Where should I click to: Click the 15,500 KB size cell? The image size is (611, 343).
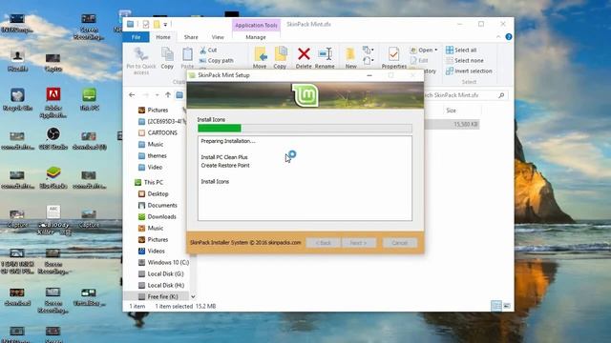point(466,125)
